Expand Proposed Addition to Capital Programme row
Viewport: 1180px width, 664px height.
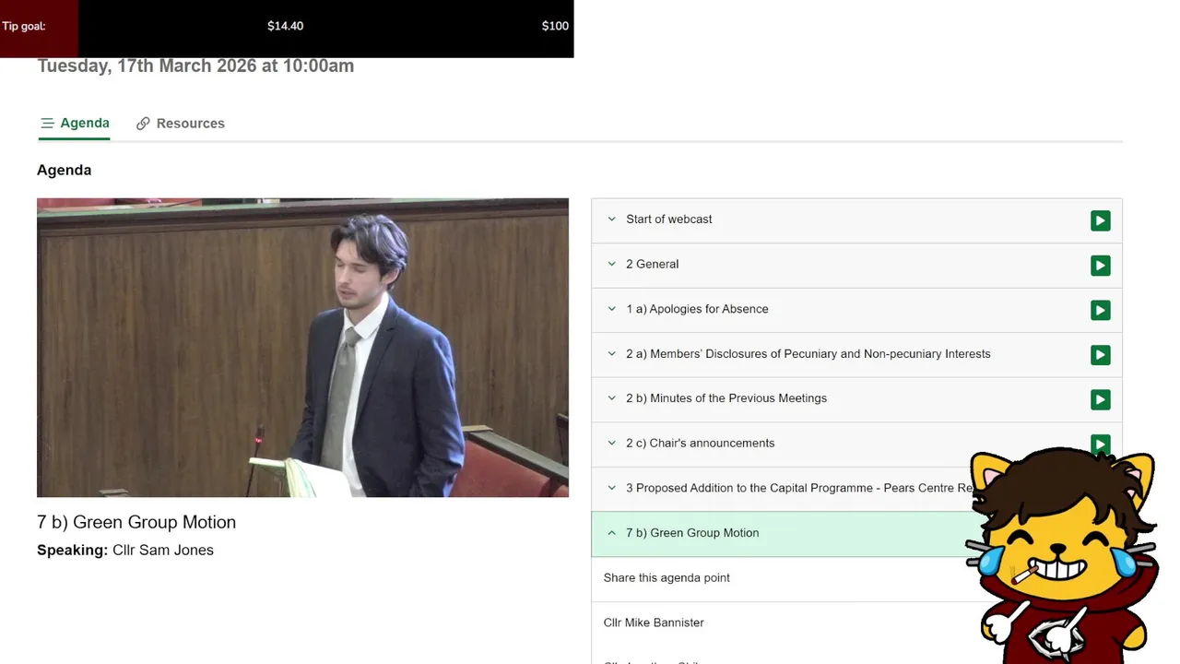611,488
